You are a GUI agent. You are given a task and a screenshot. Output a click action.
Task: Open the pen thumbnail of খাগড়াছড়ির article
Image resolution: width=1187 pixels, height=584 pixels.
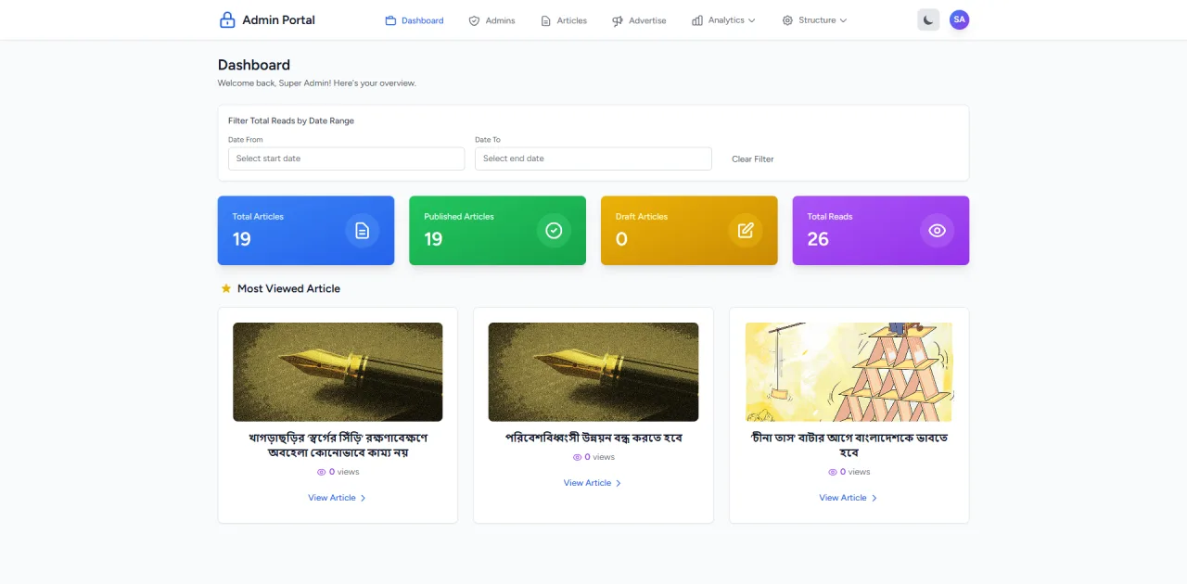(x=338, y=372)
